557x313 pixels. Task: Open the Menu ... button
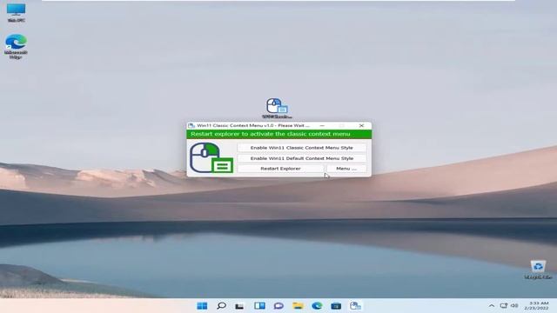click(346, 169)
